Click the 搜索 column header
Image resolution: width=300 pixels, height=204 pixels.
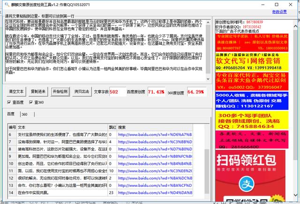[x=155, y=127]
